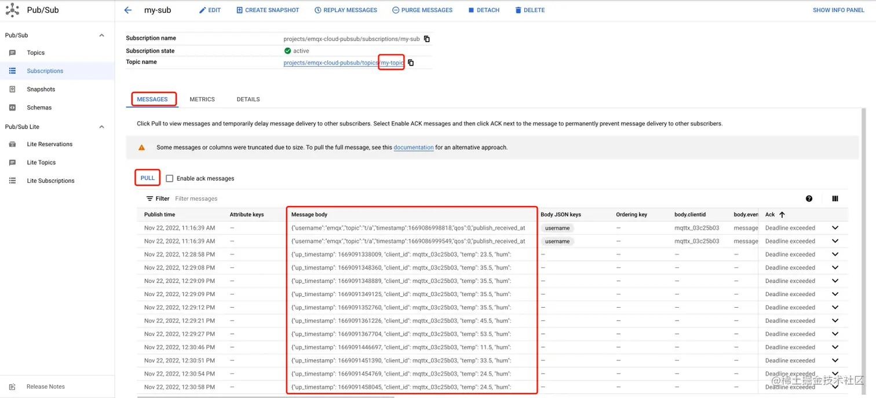Collapse the Pub/Sub sidebar section
This screenshot has height=398, width=876.
click(x=101, y=35)
